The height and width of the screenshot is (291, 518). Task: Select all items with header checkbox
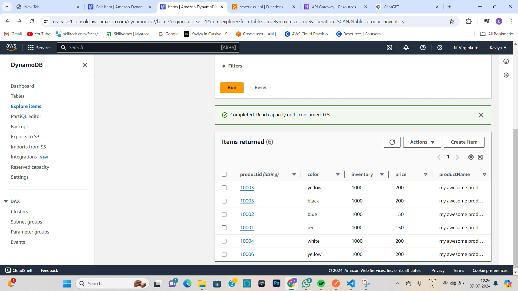click(x=224, y=174)
